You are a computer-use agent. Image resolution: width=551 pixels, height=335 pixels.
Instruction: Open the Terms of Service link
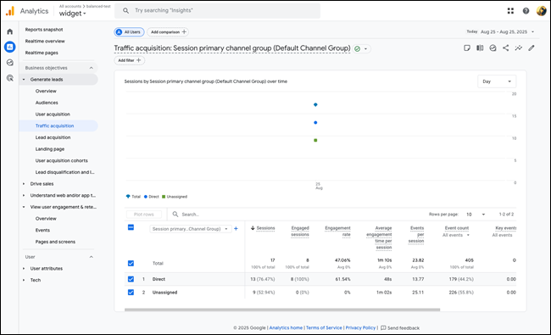(x=324, y=328)
